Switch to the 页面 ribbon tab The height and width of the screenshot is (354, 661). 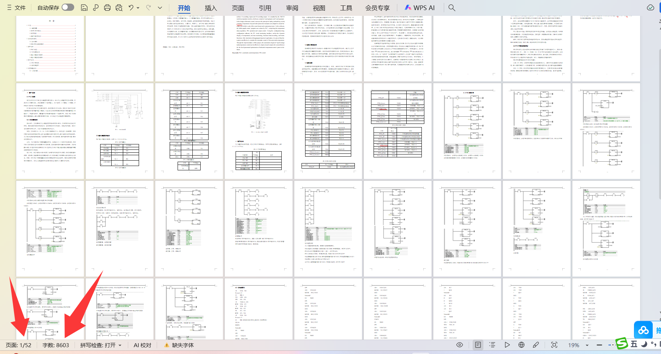click(x=238, y=8)
